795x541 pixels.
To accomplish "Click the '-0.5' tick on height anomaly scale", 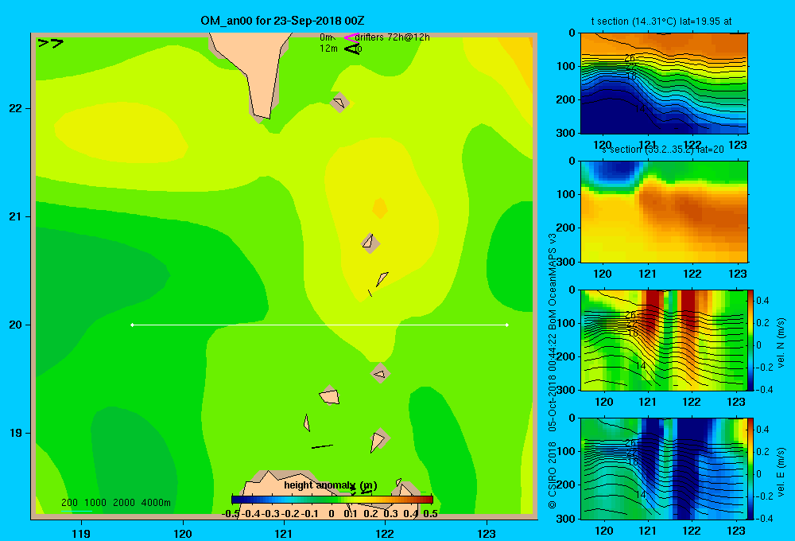I will pyautogui.click(x=231, y=514).
